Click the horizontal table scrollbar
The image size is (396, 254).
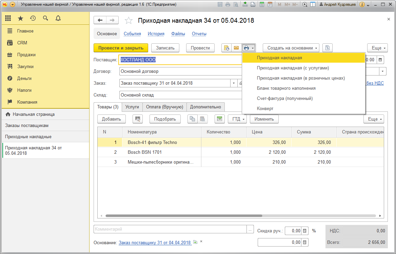(184, 216)
